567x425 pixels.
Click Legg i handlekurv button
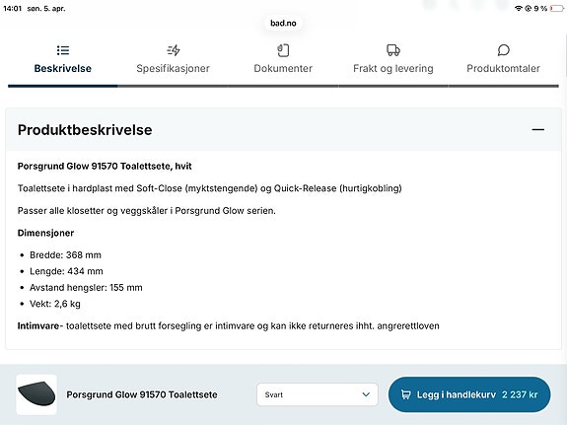469,394
